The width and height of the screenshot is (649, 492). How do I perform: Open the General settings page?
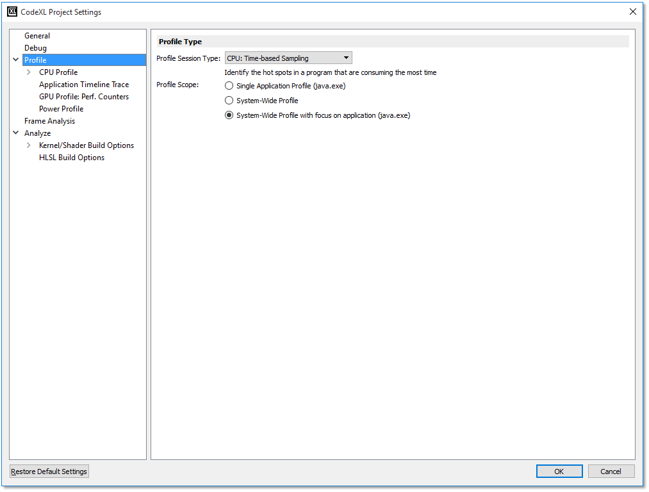pos(37,36)
